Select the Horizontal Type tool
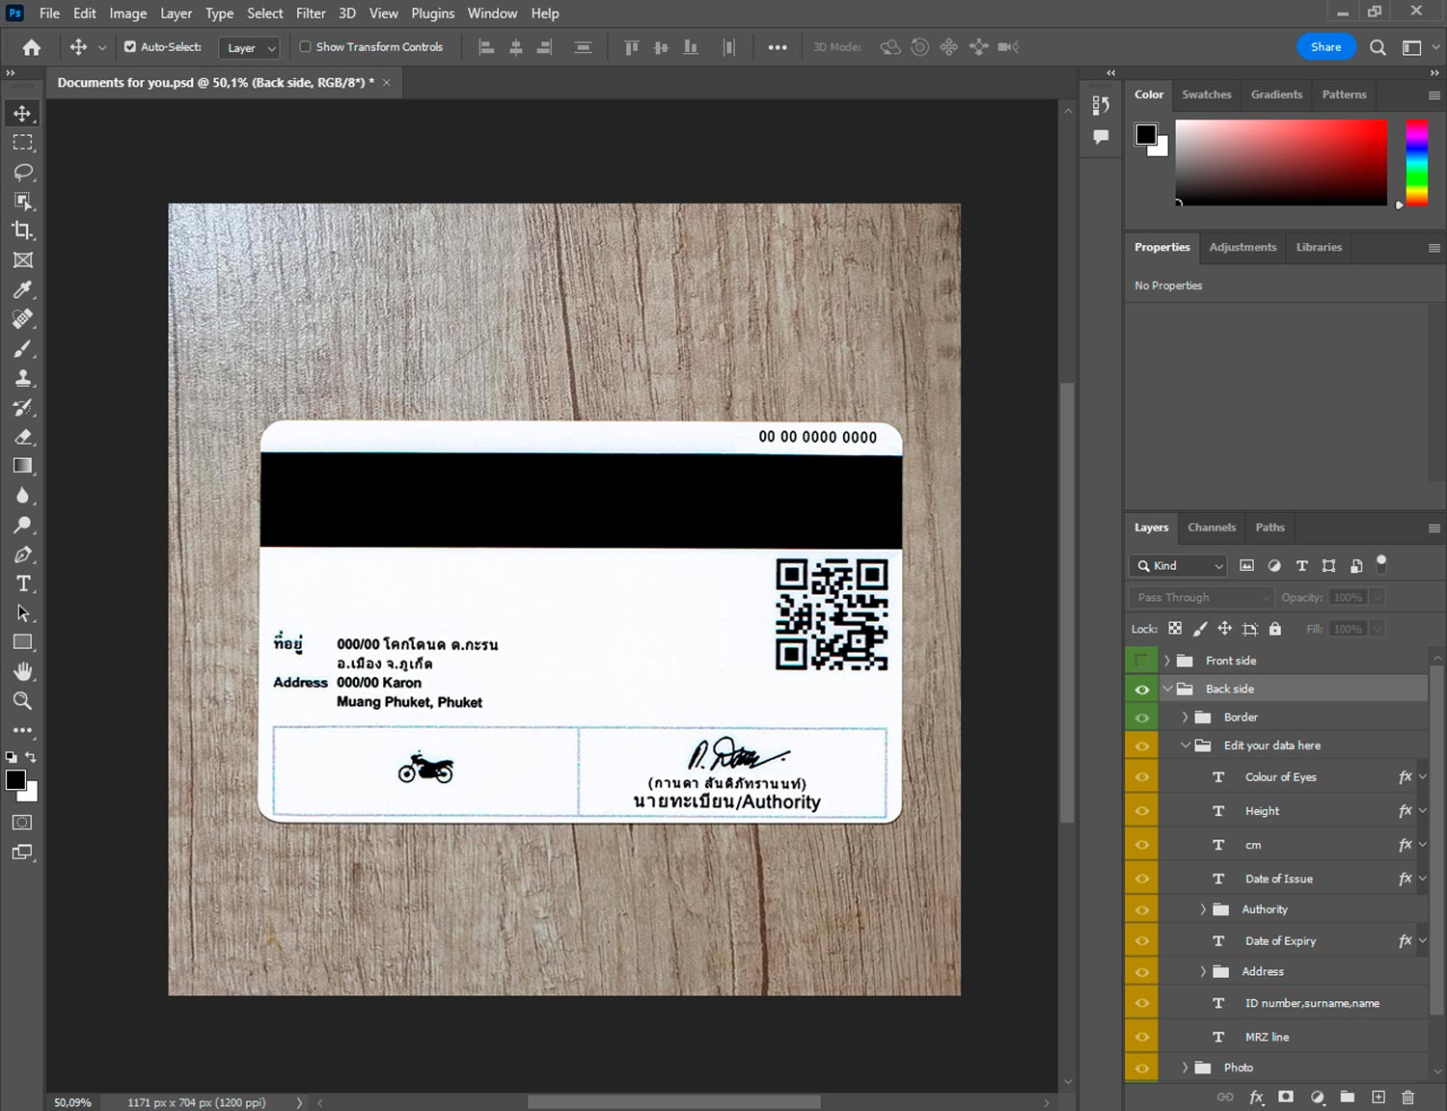Image resolution: width=1447 pixels, height=1111 pixels. click(22, 583)
